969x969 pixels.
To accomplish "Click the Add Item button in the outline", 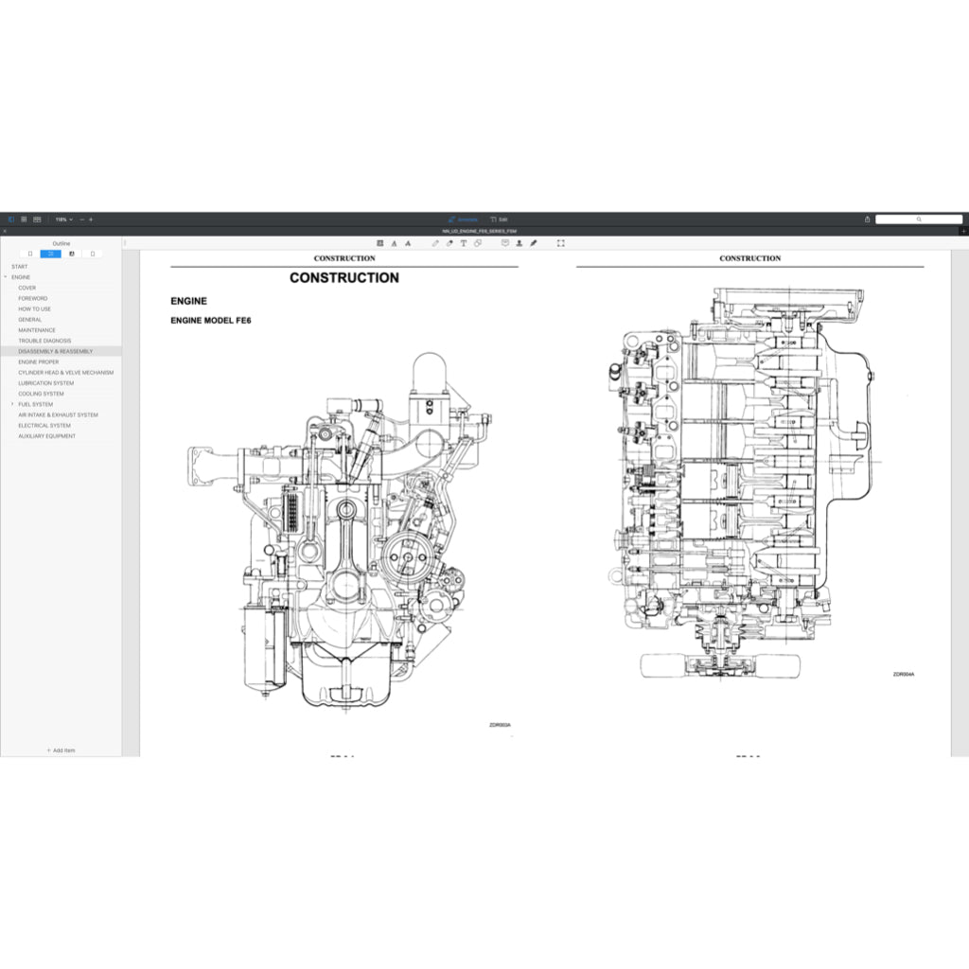I will click(x=61, y=750).
